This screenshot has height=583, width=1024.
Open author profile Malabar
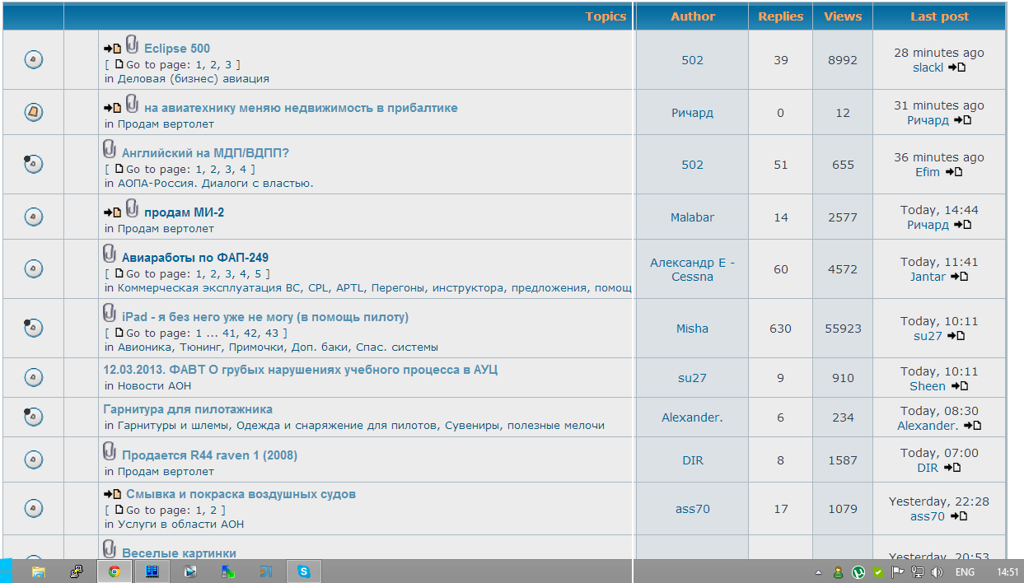(x=692, y=217)
